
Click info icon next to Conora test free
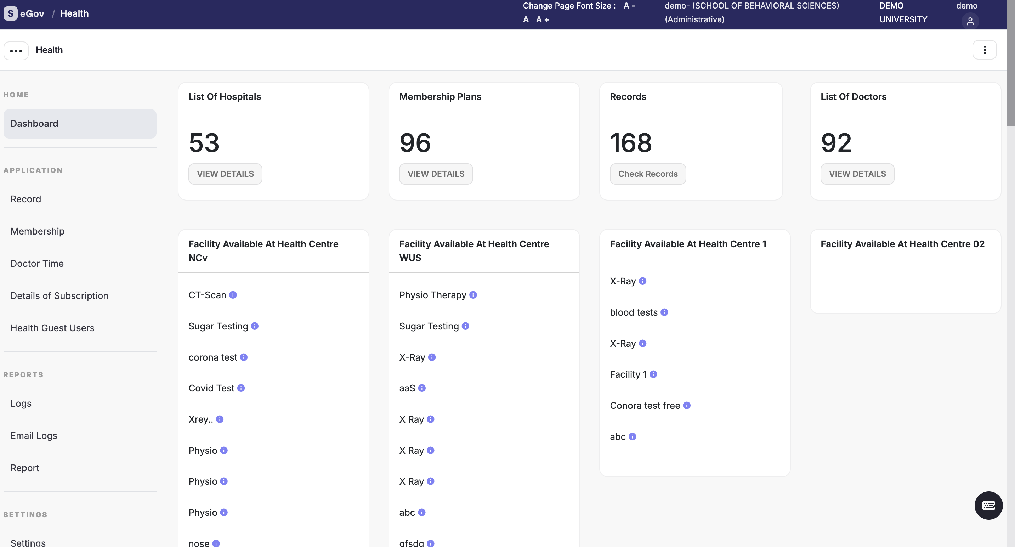pyautogui.click(x=687, y=406)
